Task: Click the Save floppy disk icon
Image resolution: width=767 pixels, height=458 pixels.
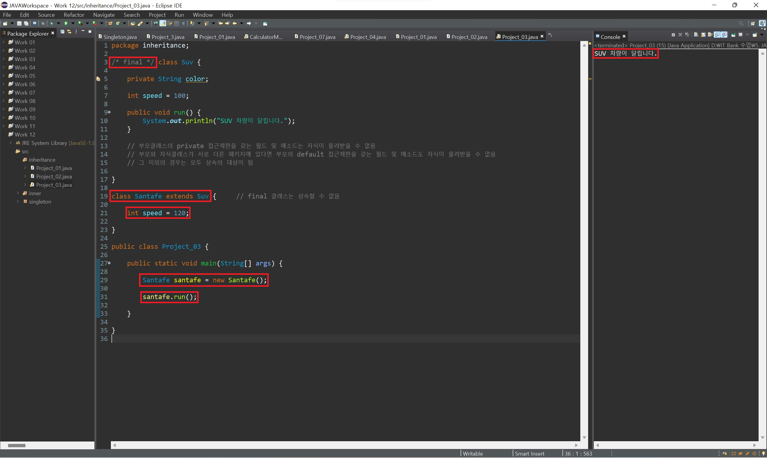Action: [19, 23]
